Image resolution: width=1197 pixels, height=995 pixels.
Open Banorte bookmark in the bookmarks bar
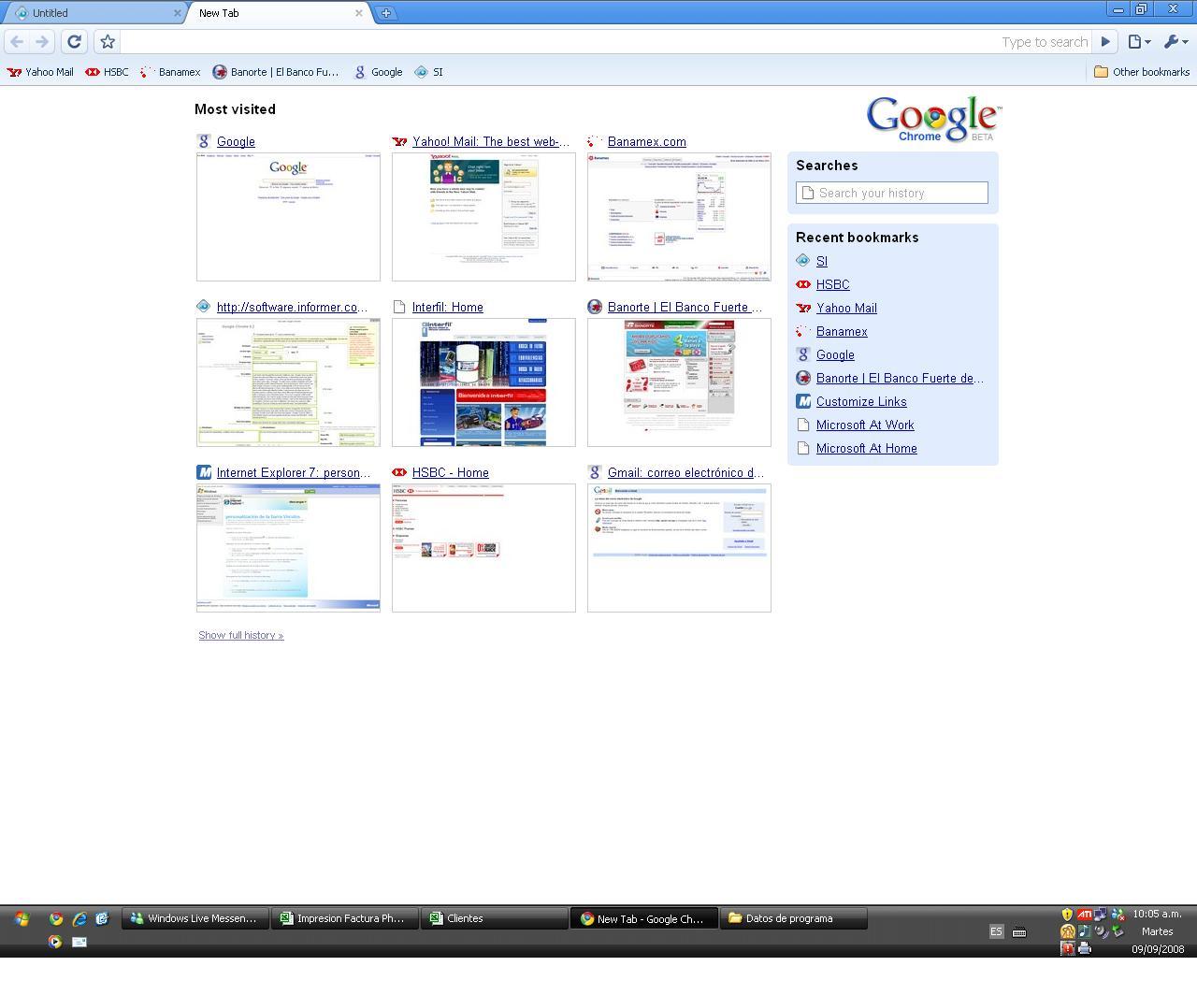coord(276,72)
